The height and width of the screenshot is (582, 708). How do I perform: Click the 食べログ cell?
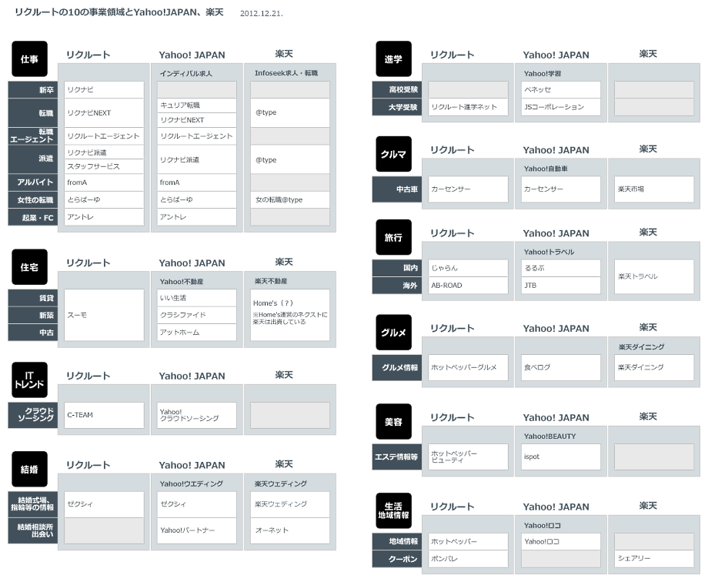[x=561, y=367]
